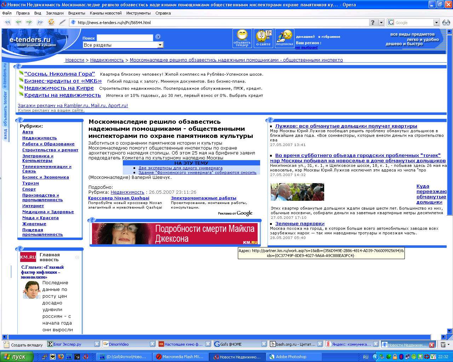Go back with the green back arrow

click(x=18, y=22)
